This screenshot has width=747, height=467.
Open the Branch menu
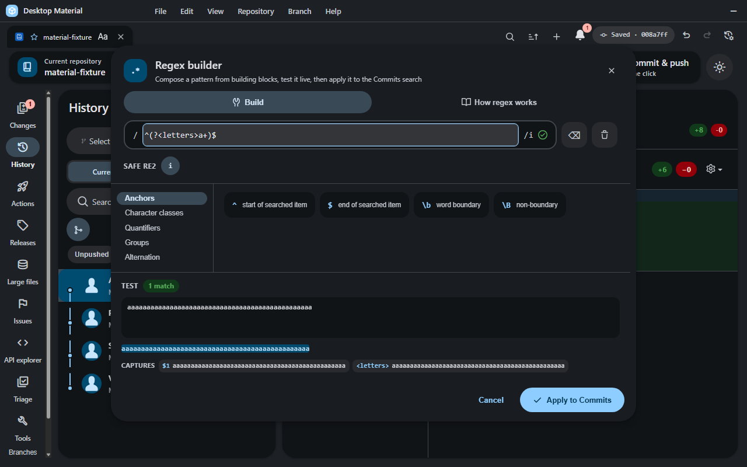pyautogui.click(x=299, y=11)
